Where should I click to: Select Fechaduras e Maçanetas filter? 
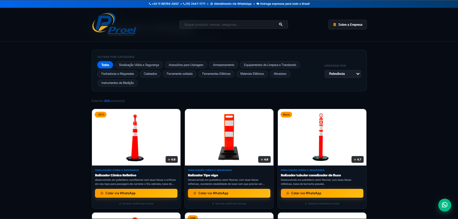[x=118, y=74]
